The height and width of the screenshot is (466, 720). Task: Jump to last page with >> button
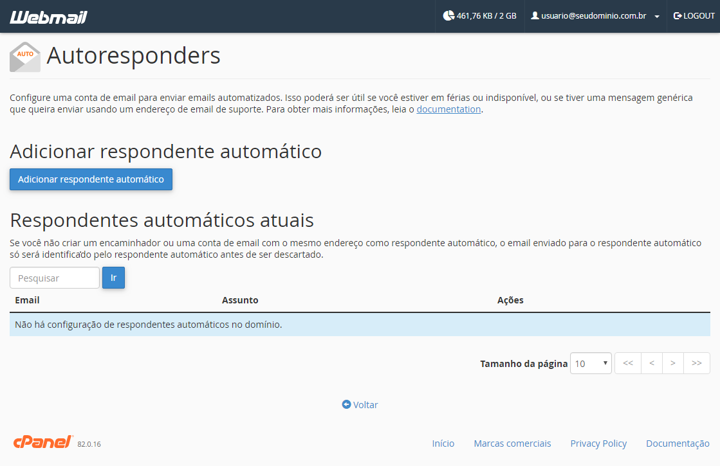pos(697,363)
